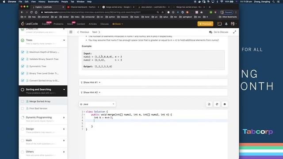Click the Sorting and Searching progress circle
This screenshot has width=283, height=159.
tap(23, 89)
